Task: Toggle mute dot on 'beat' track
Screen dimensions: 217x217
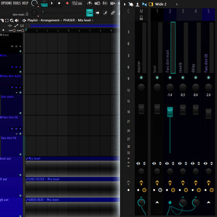Action: 20,51
